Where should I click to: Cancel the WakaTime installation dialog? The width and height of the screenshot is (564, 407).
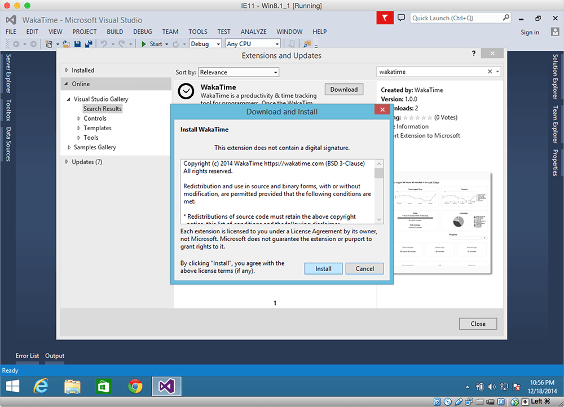364,268
